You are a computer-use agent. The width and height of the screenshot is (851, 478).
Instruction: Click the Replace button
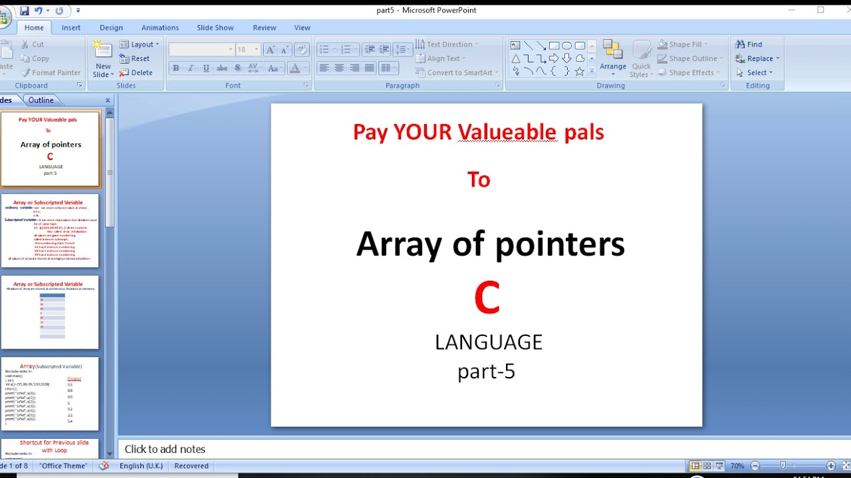tap(757, 58)
